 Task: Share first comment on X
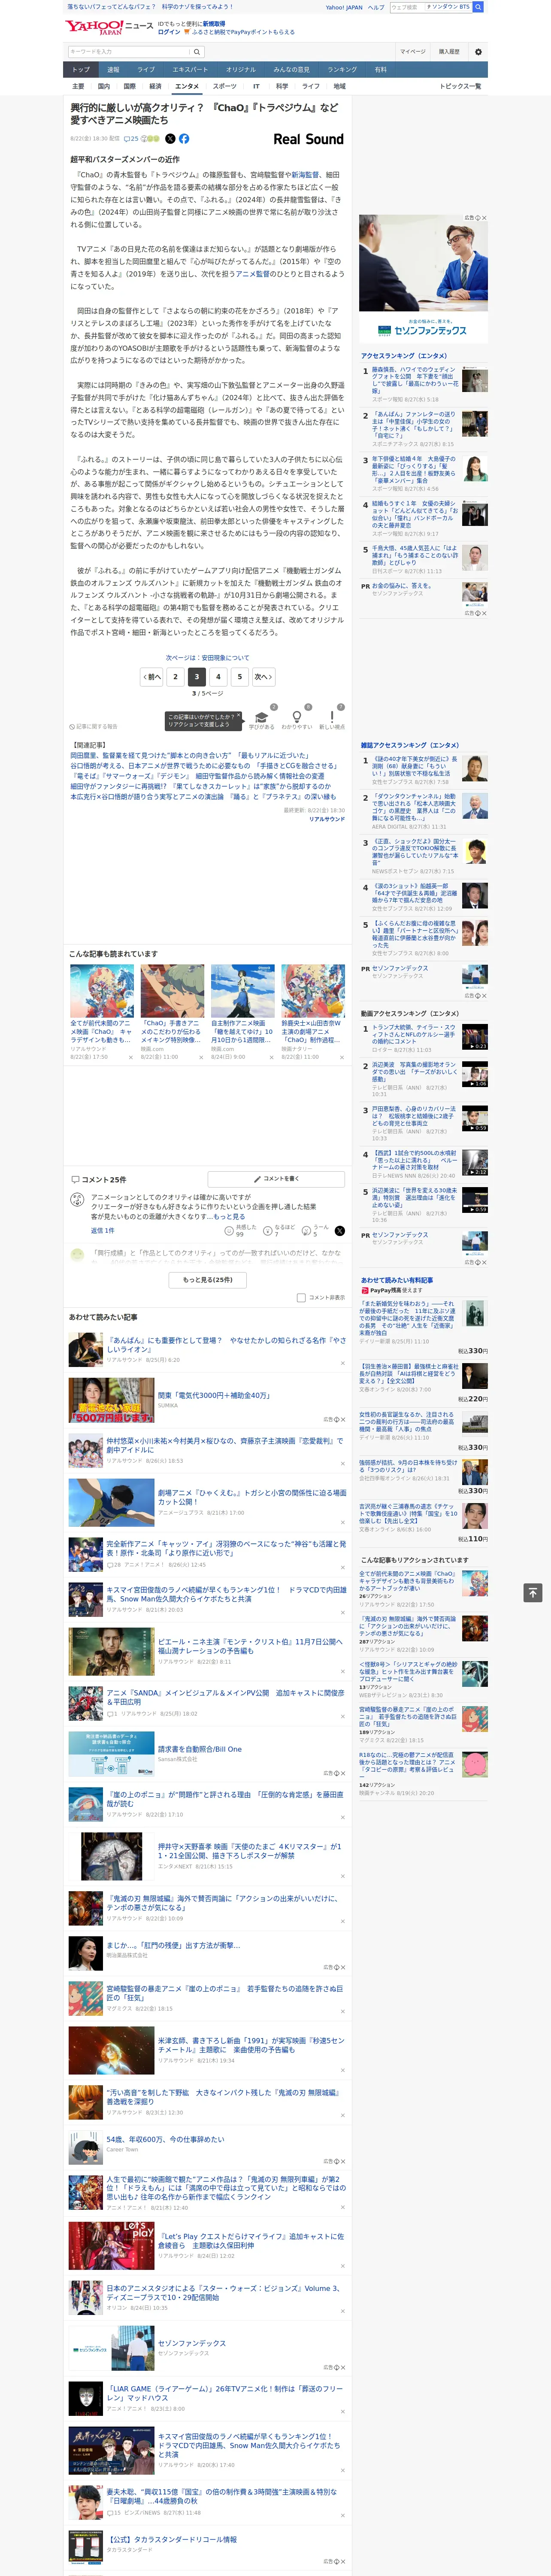click(339, 1230)
